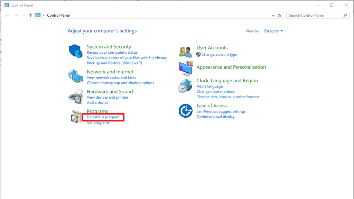Open the View by Category dropdown
Image resolution: width=354 pixels, height=199 pixels.
click(x=273, y=31)
